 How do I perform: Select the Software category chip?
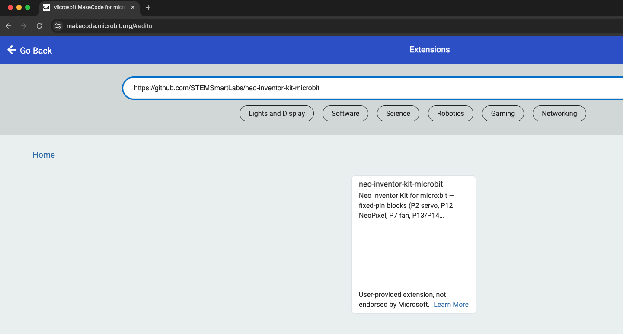pos(345,113)
